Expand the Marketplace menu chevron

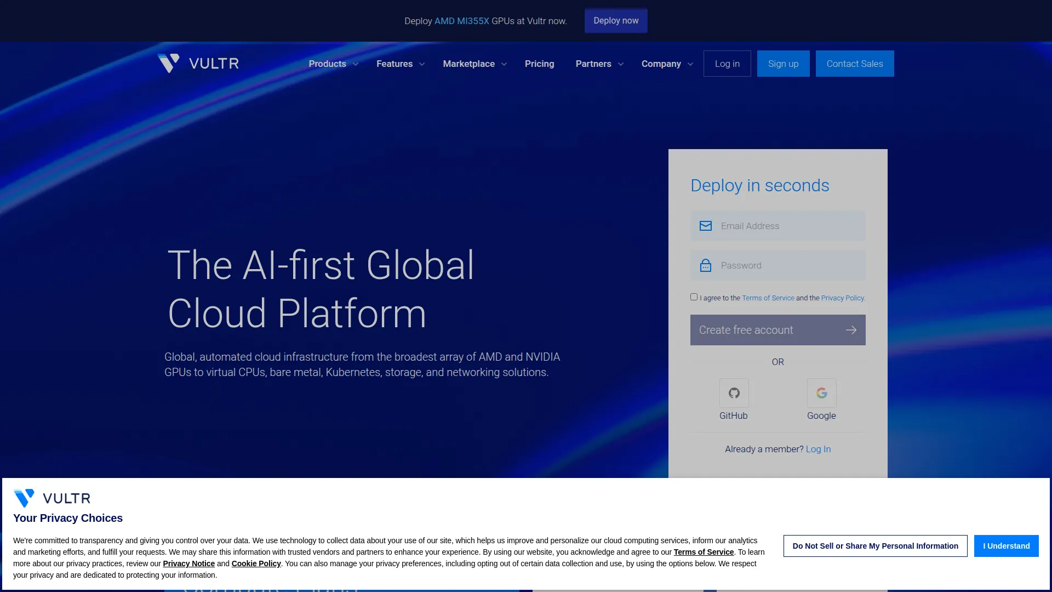pyautogui.click(x=504, y=64)
